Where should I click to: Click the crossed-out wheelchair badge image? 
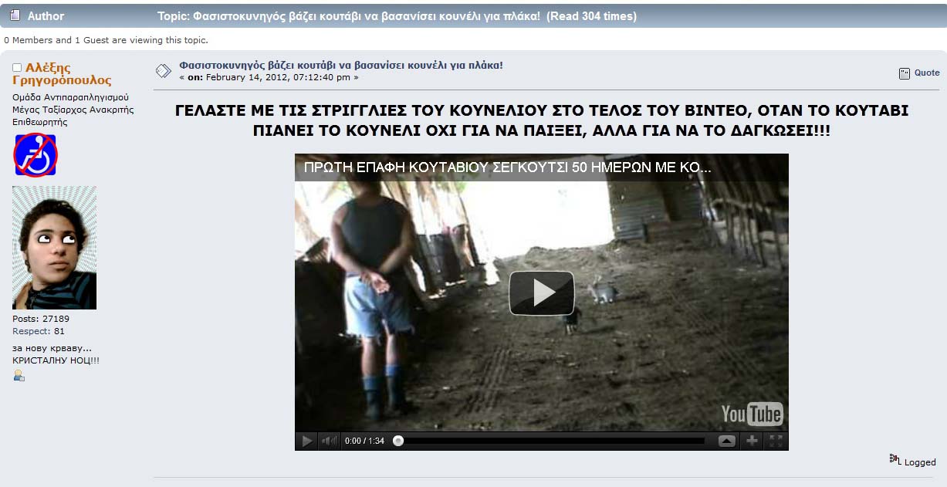35,154
